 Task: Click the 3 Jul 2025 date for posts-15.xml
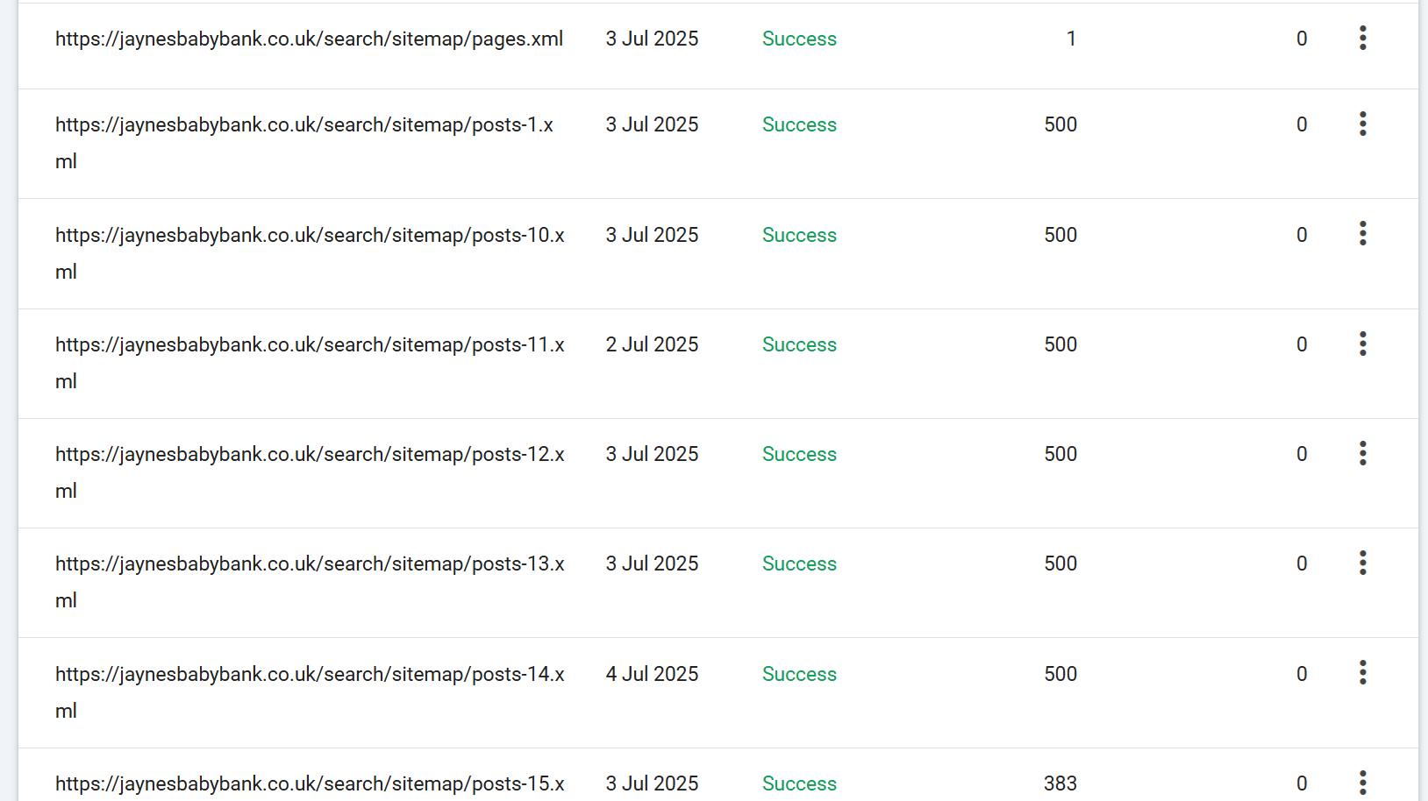click(652, 783)
